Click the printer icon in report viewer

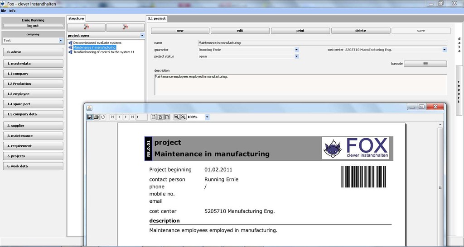(96, 117)
